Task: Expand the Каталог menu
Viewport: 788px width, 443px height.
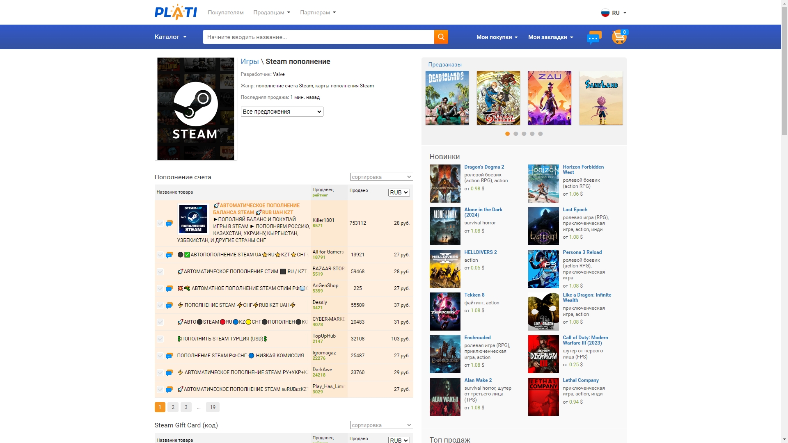Action: pos(170,37)
